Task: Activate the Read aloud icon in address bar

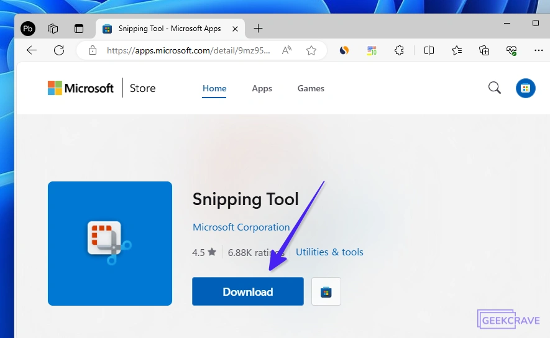Action: (286, 50)
